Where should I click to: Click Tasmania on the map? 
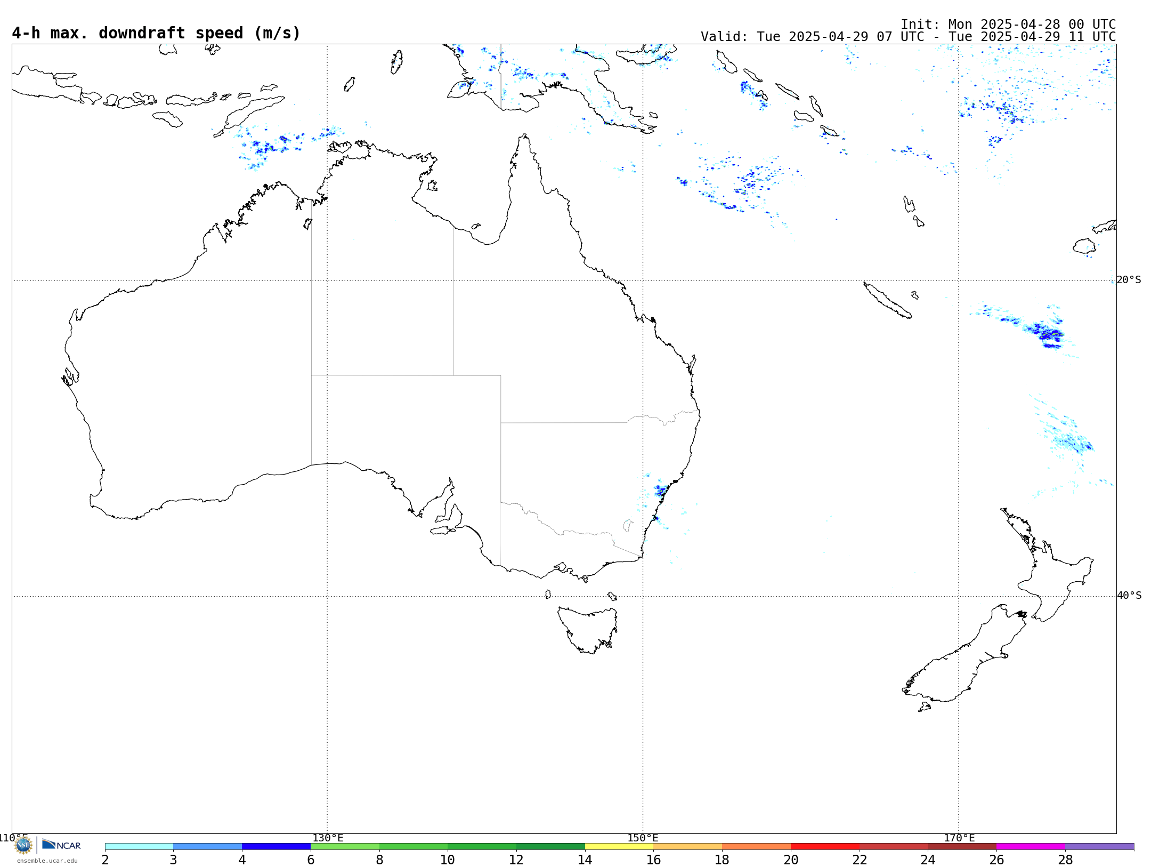(588, 630)
